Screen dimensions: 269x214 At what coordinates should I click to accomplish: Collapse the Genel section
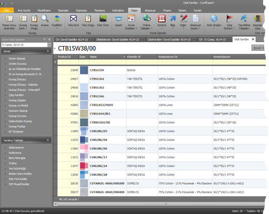[x=48, y=51]
